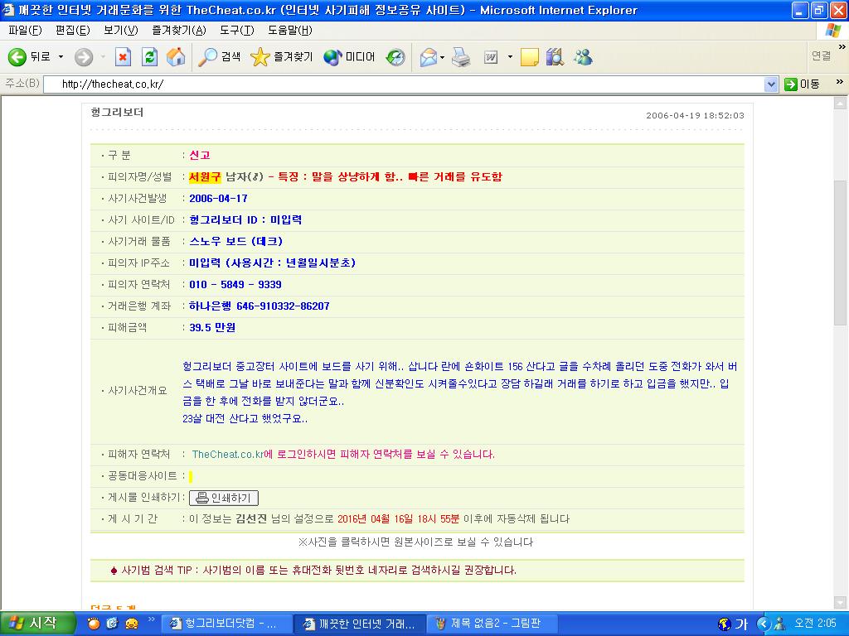This screenshot has height=636, width=849.
Task: Switch to the 깨끗한 인터넷 거래 taskbar window
Action: [360, 624]
